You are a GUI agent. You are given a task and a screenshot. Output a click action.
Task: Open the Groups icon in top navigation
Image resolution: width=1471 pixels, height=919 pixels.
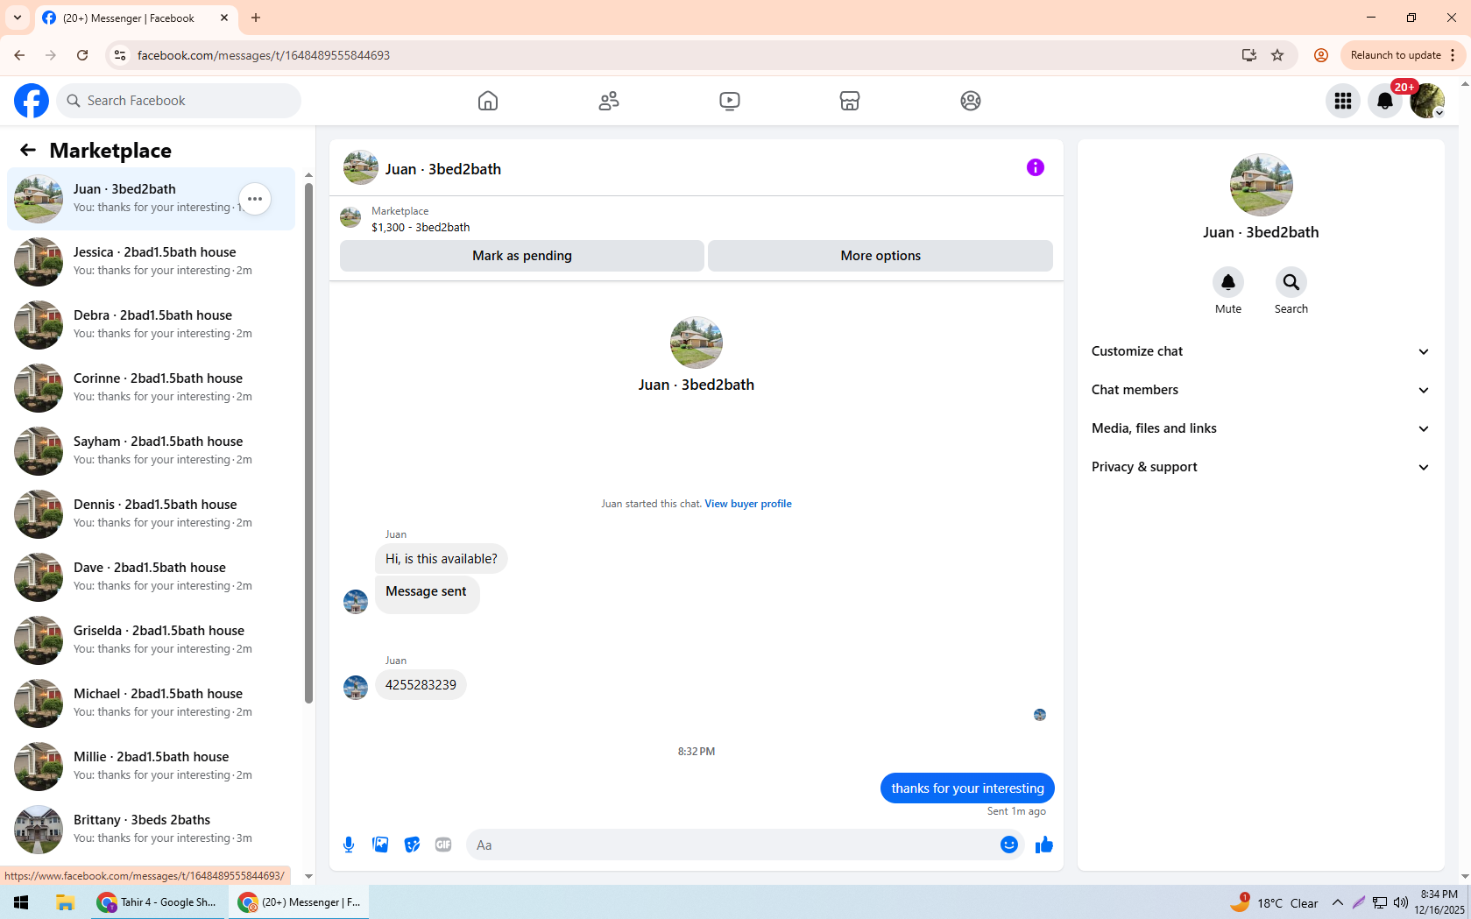click(971, 101)
